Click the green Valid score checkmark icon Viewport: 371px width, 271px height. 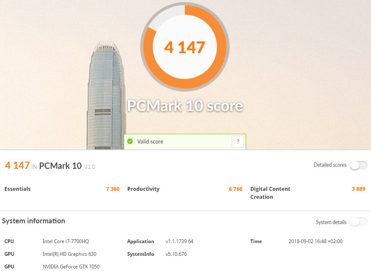130,142
